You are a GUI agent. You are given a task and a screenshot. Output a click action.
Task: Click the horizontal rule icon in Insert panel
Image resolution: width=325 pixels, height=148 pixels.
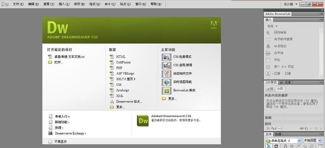click(x=268, y=53)
